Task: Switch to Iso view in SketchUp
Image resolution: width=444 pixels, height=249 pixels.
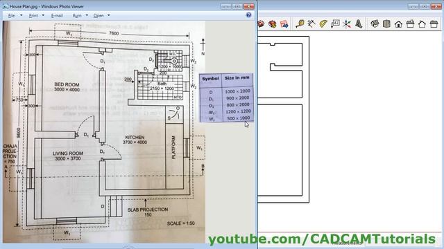Action: click(x=375, y=24)
